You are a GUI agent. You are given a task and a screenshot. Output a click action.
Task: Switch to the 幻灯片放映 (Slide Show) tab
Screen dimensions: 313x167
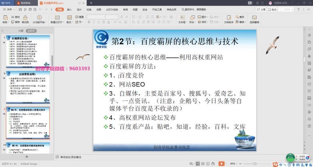(x=112, y=9)
